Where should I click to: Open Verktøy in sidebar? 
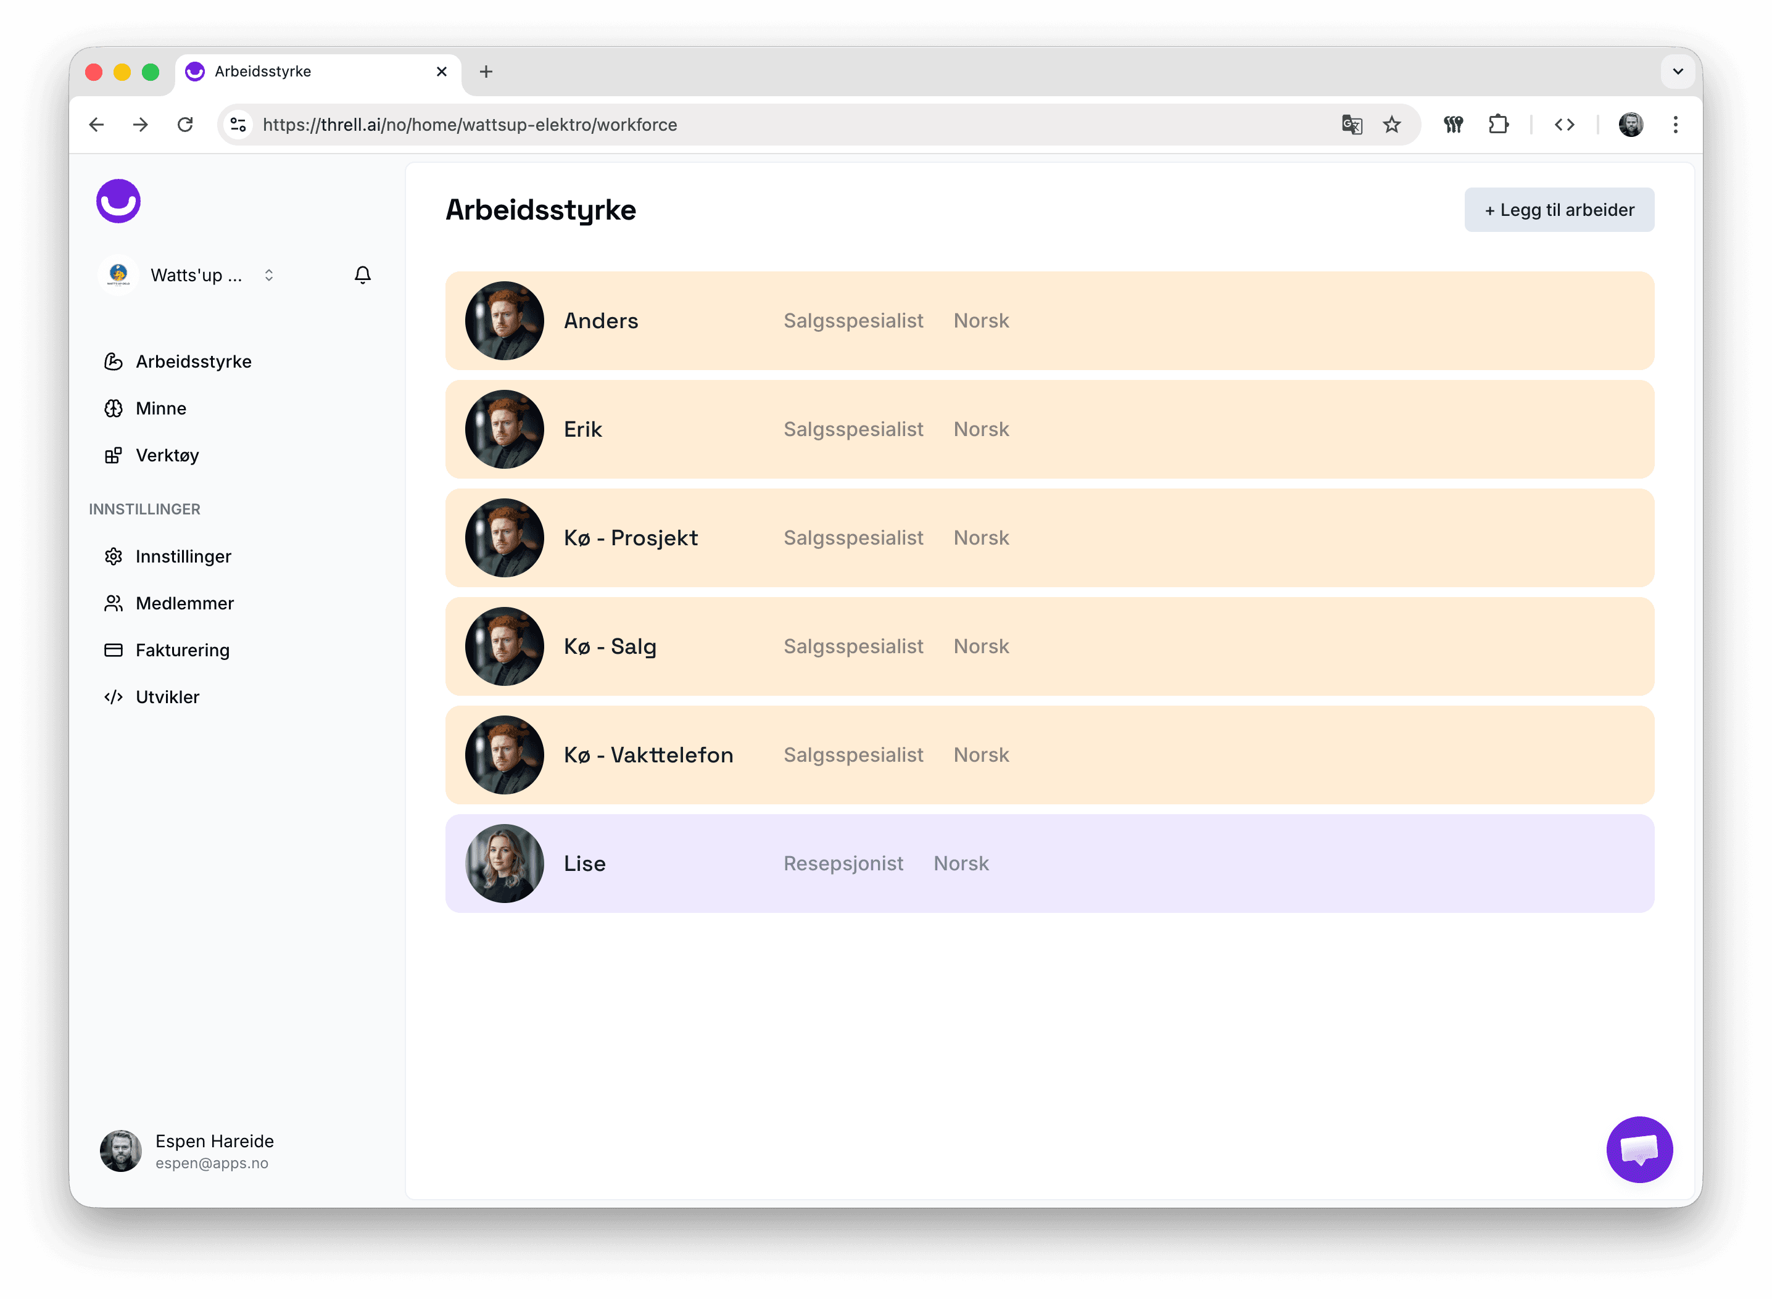167,456
